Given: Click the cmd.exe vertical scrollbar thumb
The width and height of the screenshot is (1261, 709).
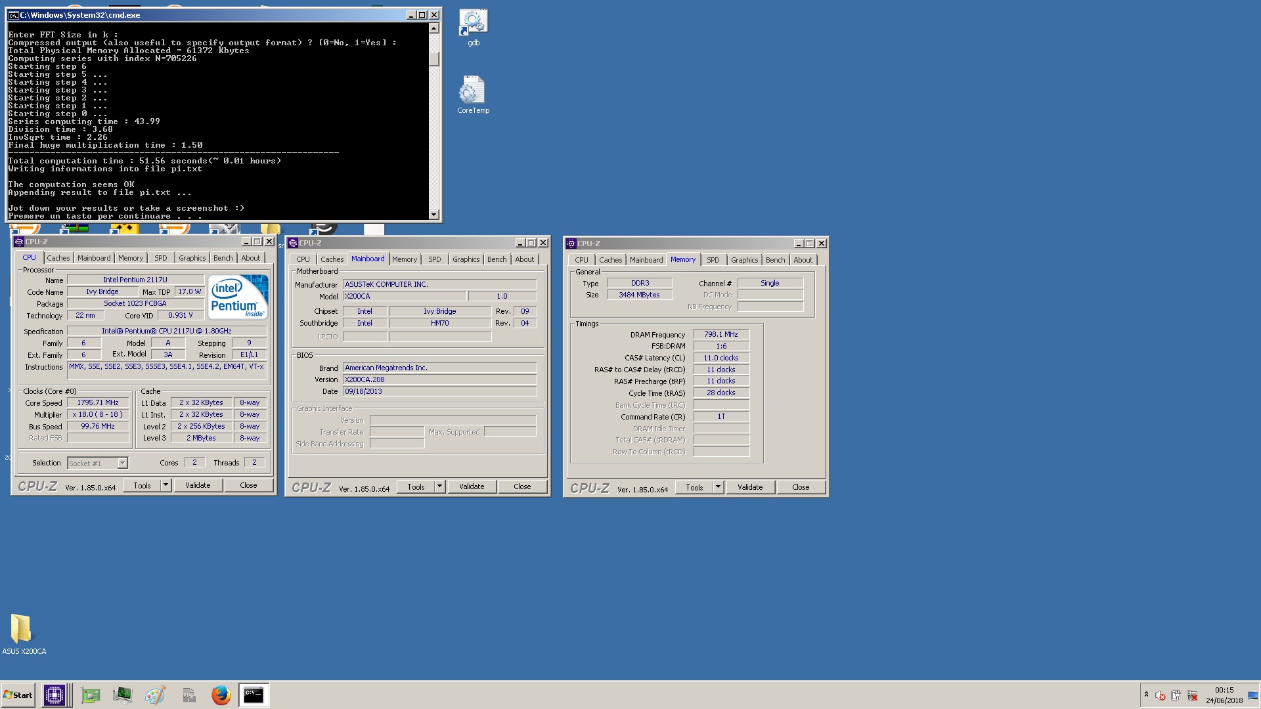Looking at the screenshot, I should coord(433,58).
